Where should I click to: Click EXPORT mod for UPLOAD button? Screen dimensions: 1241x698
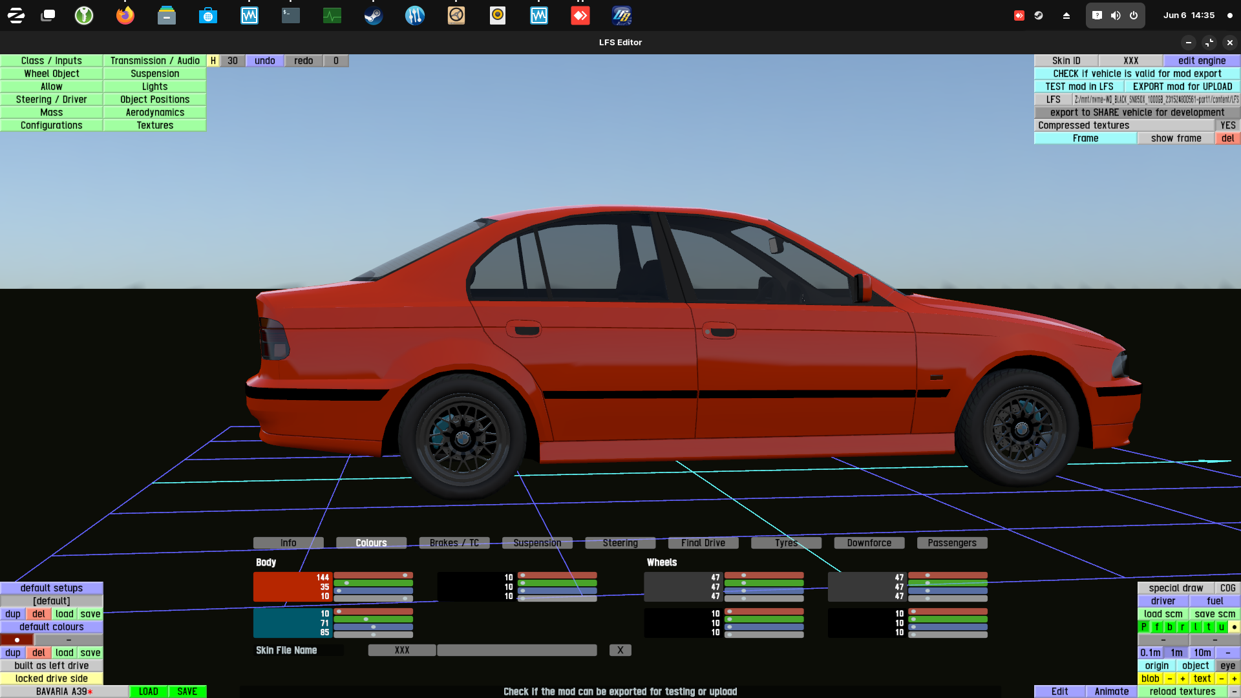(x=1182, y=87)
